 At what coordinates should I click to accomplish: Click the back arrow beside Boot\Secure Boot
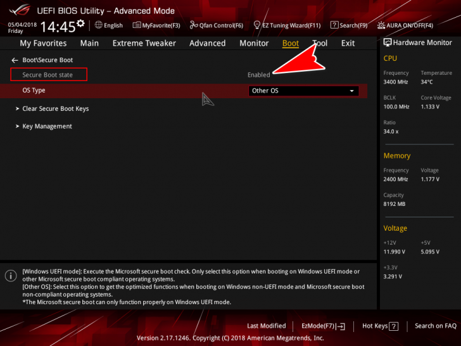(x=15, y=60)
